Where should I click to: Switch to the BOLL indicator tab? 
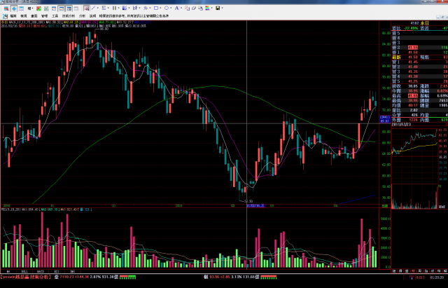[x=24, y=271]
